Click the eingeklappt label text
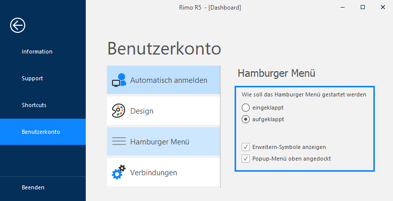 [x=268, y=108]
